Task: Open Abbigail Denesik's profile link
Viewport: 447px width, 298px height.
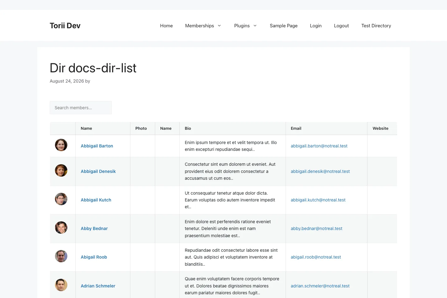Action: pos(98,171)
